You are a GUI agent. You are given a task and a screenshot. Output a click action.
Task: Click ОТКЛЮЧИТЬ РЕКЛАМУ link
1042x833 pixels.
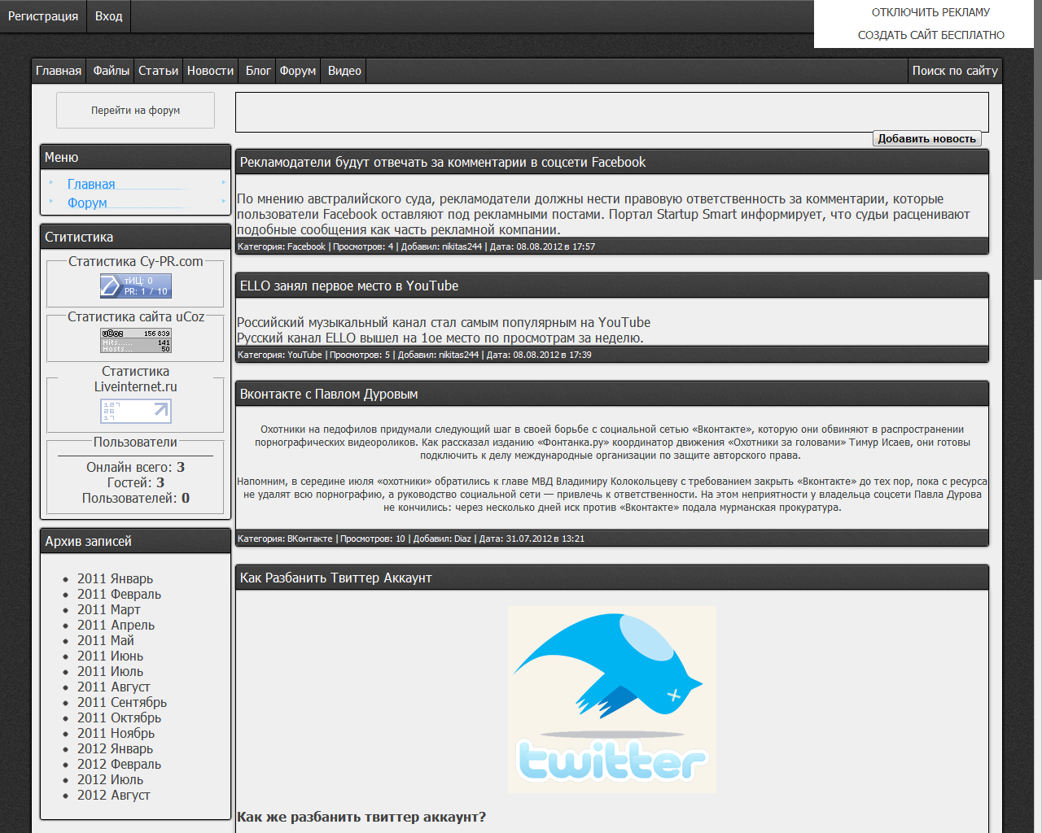(930, 12)
